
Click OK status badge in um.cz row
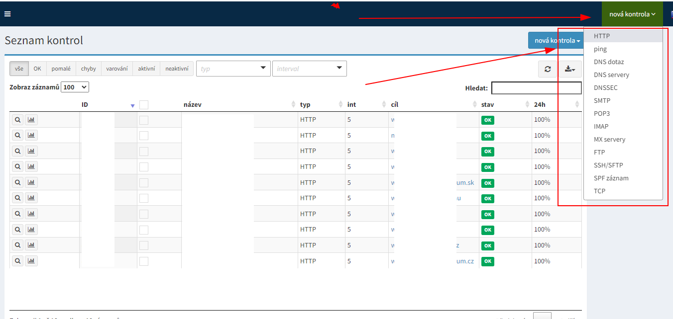tap(487, 261)
